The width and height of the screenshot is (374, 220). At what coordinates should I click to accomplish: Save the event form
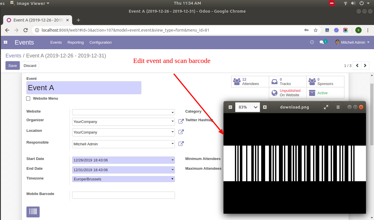[x=13, y=65]
